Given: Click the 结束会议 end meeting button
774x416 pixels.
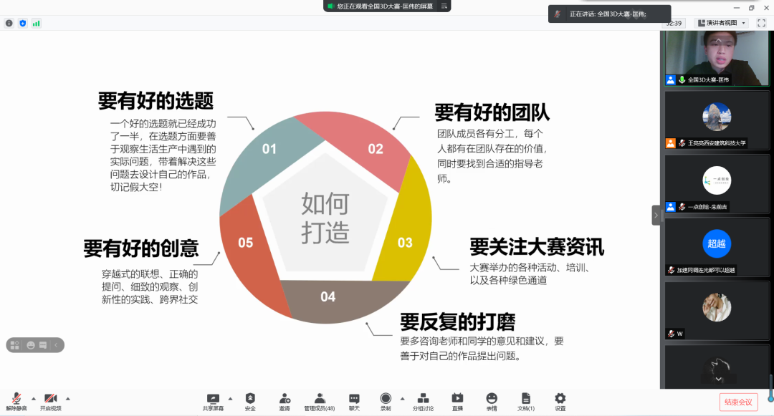Looking at the screenshot, I should click(x=738, y=402).
